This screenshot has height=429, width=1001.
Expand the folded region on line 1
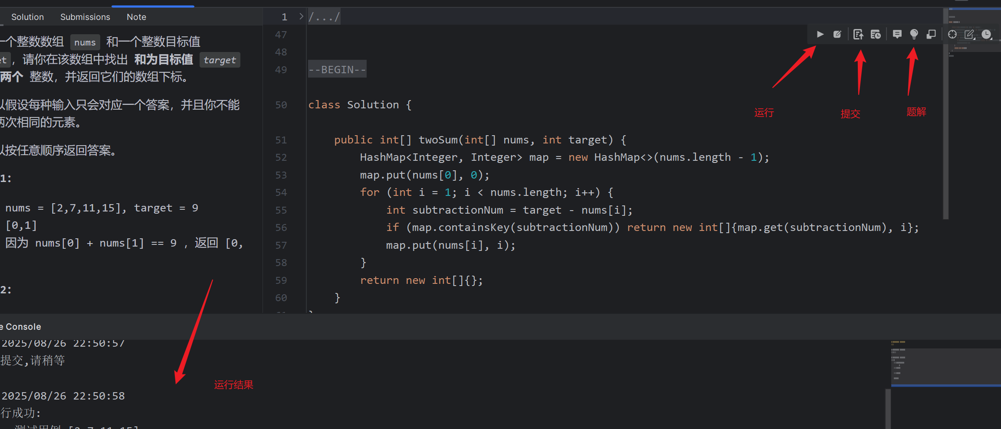point(301,16)
